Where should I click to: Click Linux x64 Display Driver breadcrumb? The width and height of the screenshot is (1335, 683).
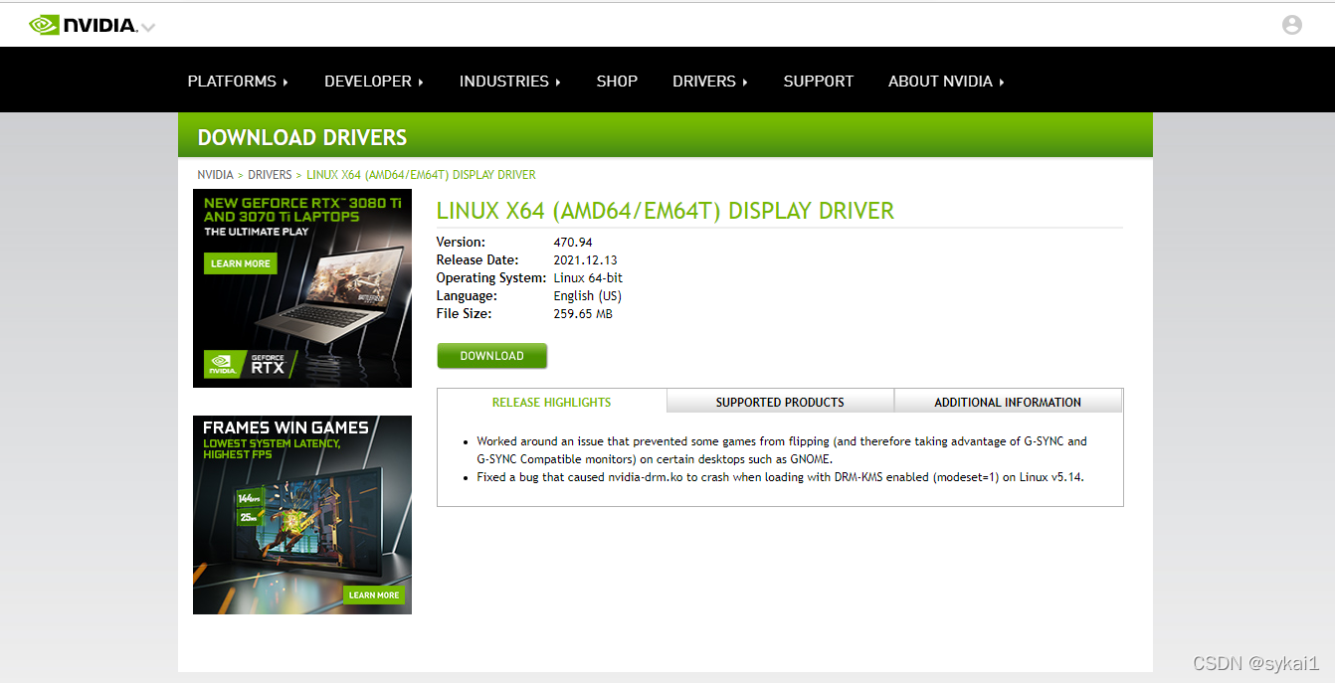pyautogui.click(x=421, y=175)
